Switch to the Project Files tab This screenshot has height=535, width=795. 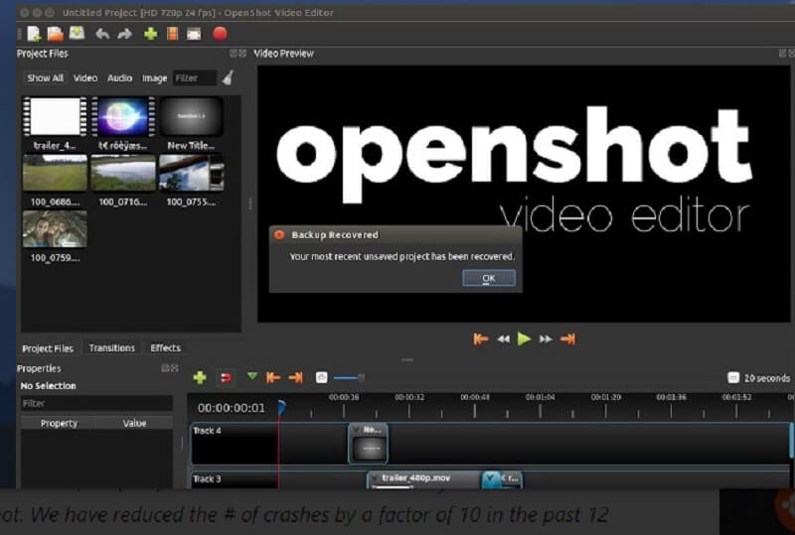[48, 348]
